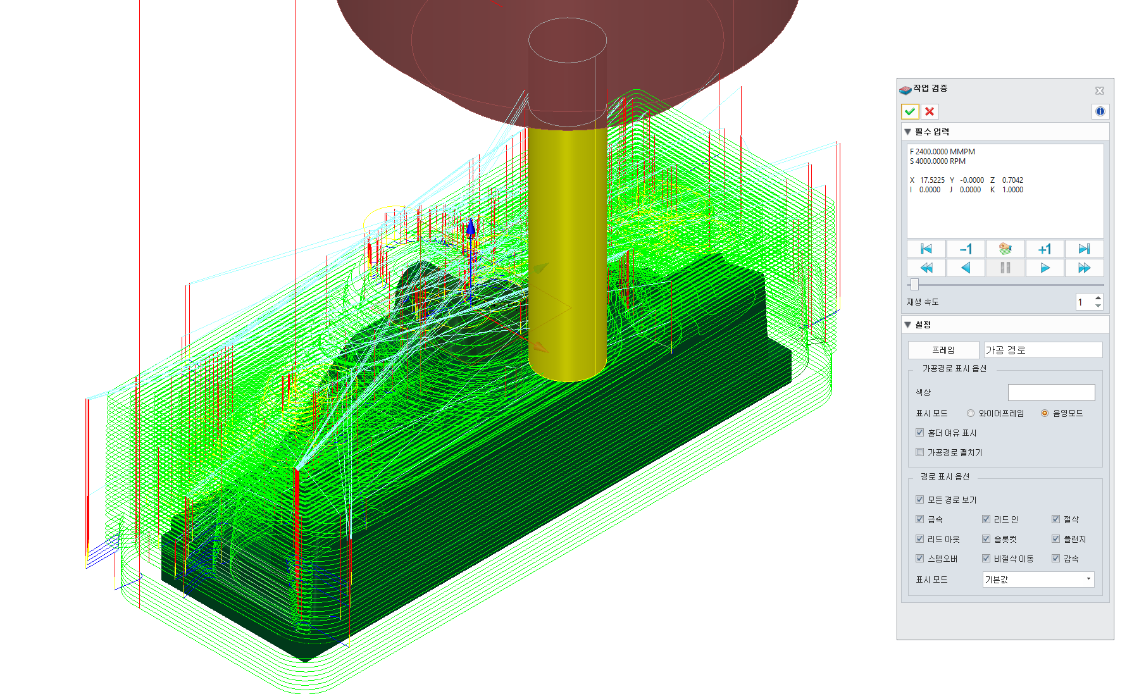1139x694 pixels.
Task: Collapse the 필수 입력 section
Action: (x=908, y=132)
